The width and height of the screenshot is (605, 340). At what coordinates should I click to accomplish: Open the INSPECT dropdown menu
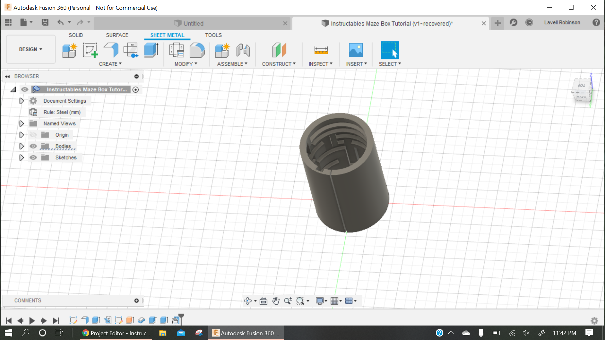click(320, 64)
